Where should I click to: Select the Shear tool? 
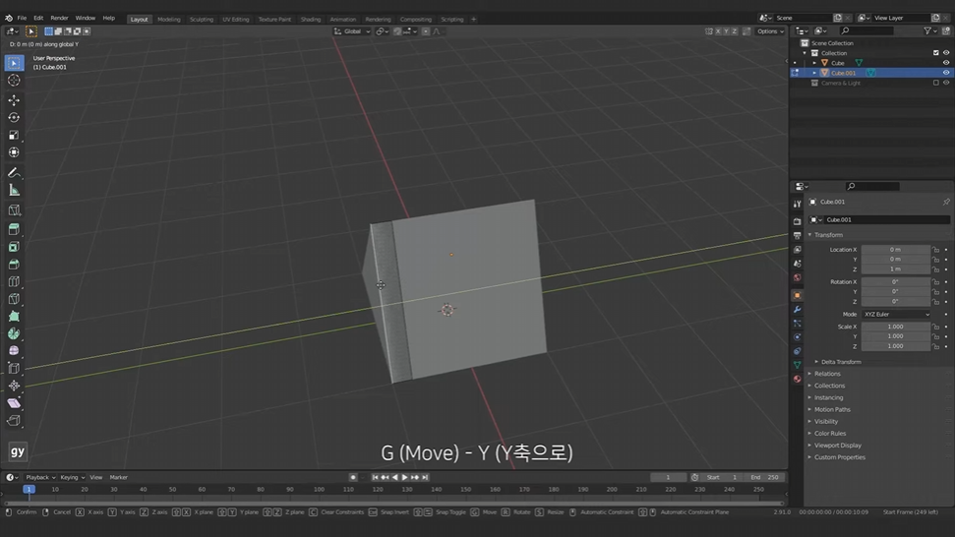(14, 403)
